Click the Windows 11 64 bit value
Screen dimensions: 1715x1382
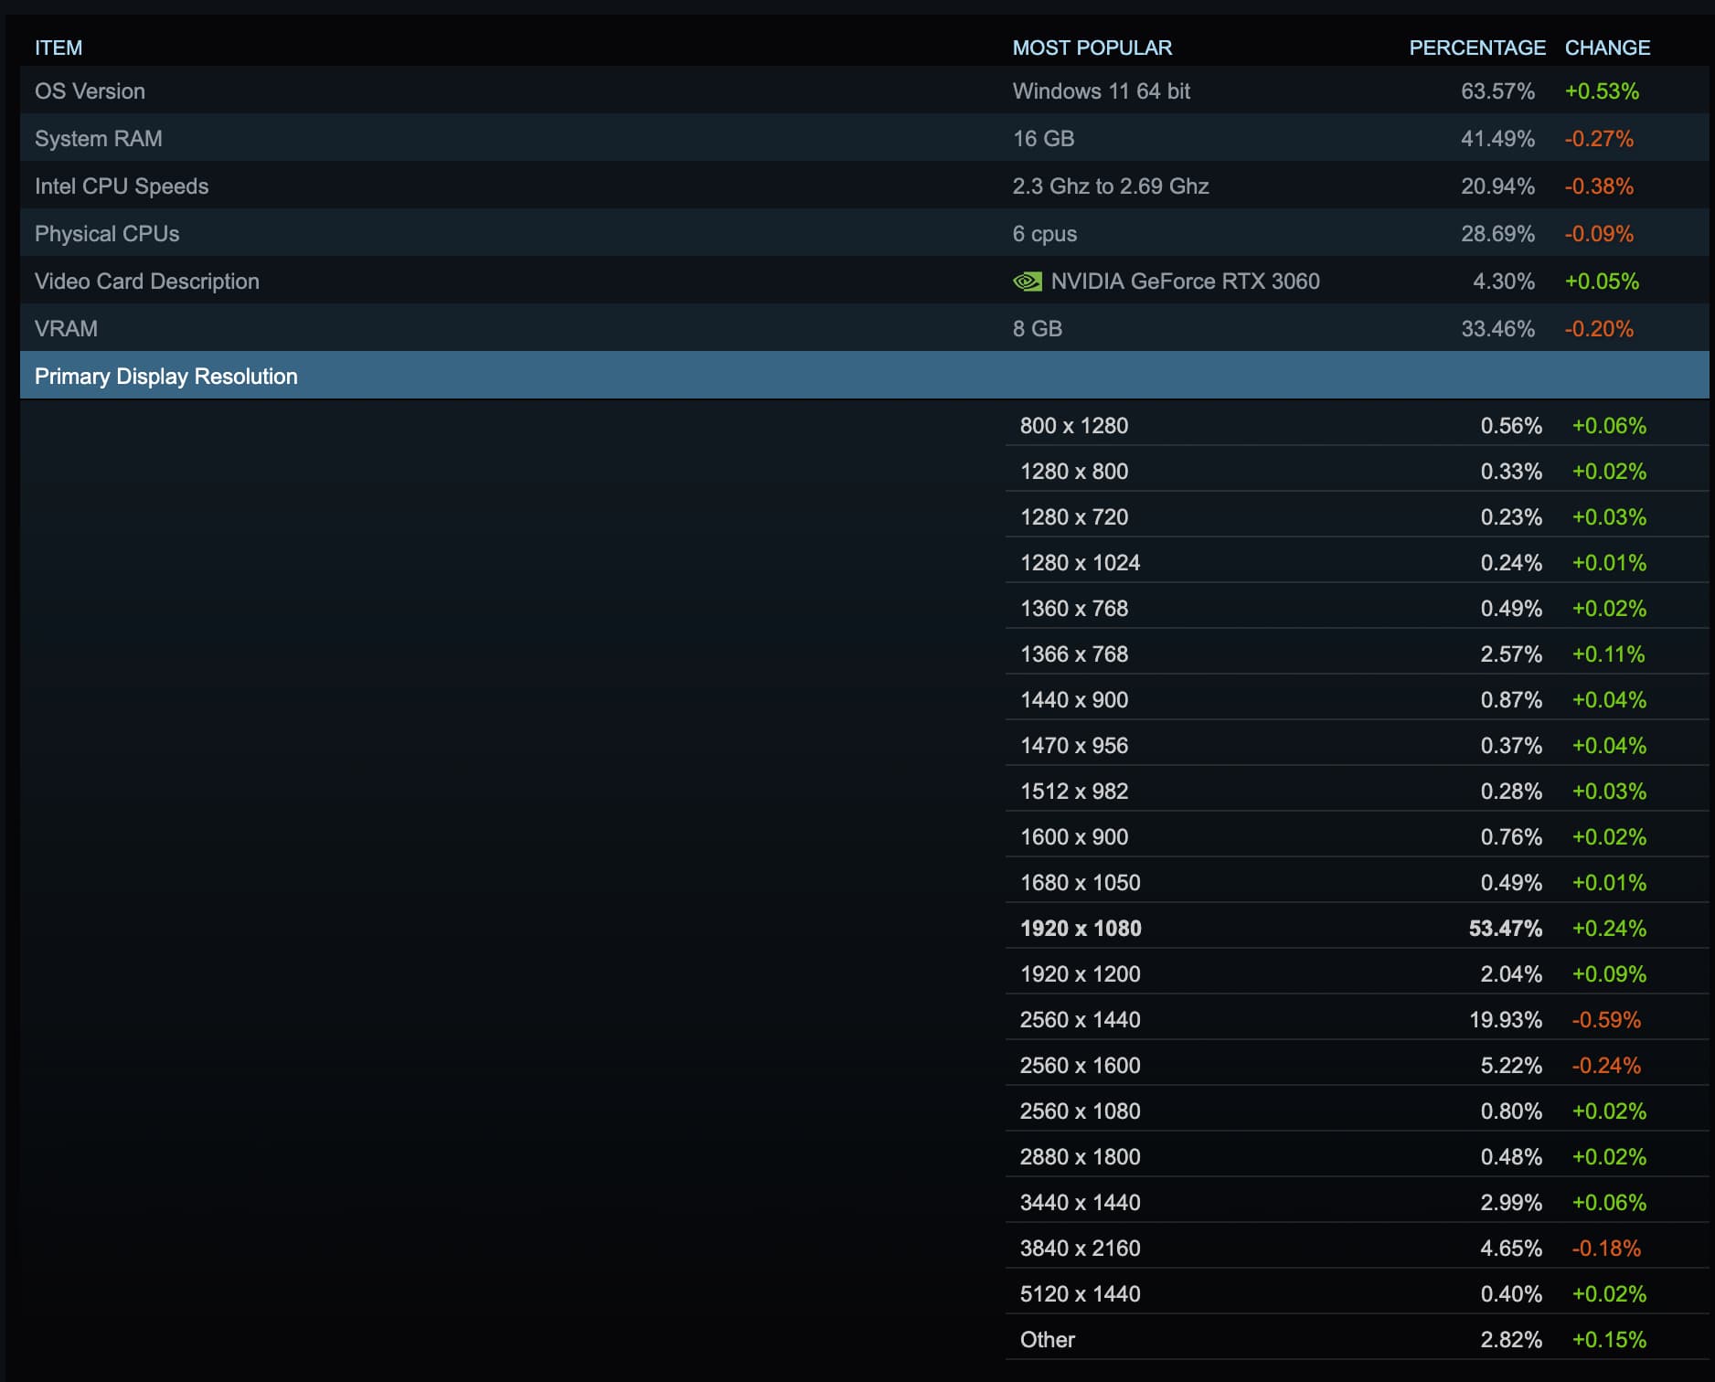1100,91
